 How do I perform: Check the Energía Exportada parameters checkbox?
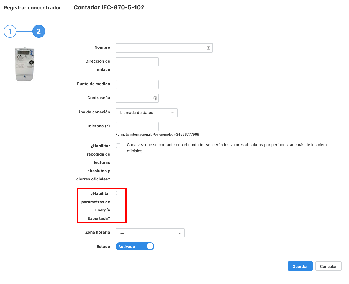[x=118, y=193]
